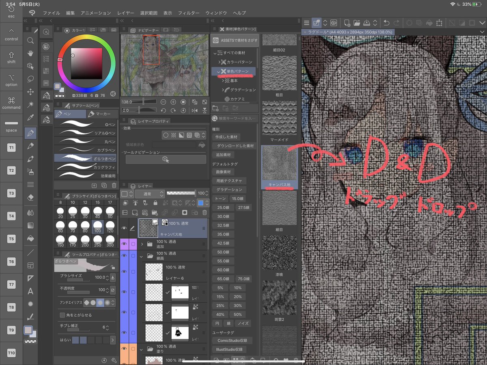Screen dimensions: 487x365
Task: Select the magnifier Zoom tool
Action: point(30,41)
